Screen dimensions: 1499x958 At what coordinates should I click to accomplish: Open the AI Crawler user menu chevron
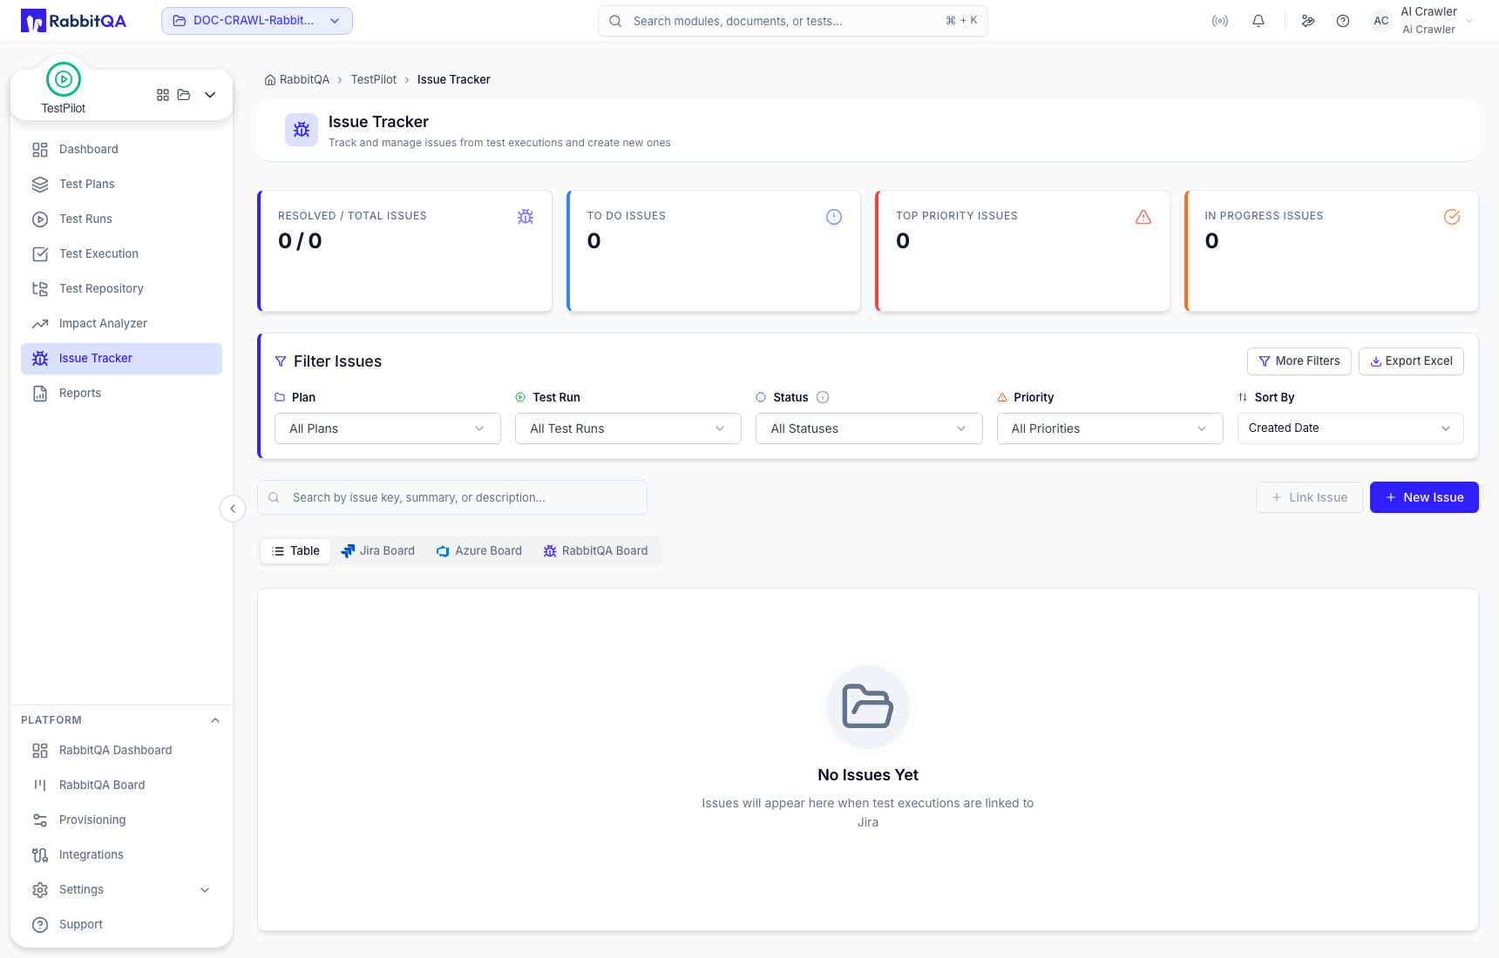(1469, 21)
